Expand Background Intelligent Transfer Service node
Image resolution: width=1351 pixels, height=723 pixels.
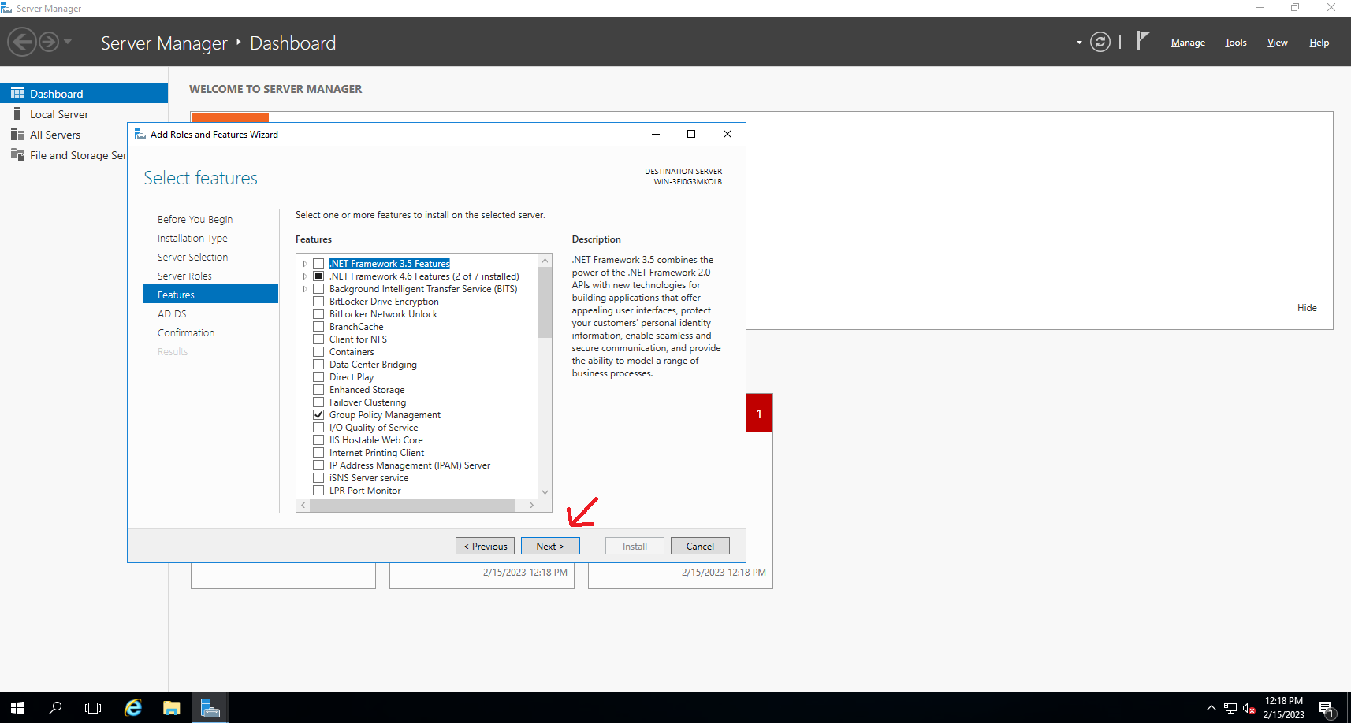coord(305,289)
